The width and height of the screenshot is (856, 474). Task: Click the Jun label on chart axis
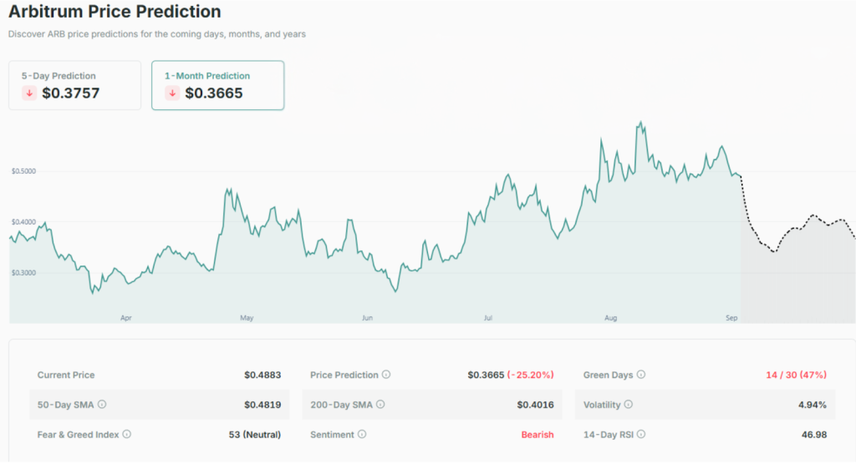tap(368, 318)
